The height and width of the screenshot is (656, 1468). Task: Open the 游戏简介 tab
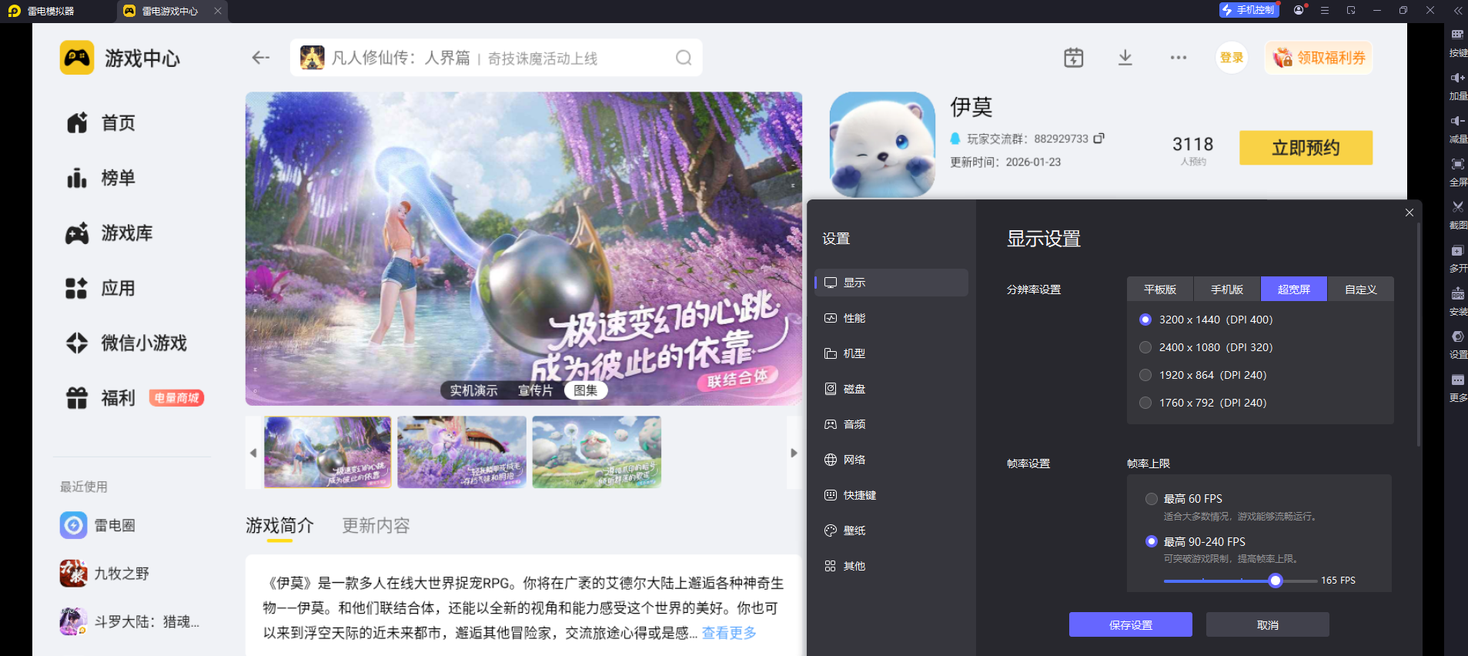click(x=279, y=526)
